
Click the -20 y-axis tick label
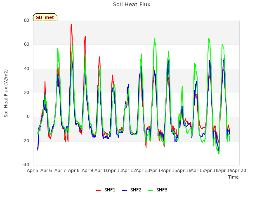point(26,141)
